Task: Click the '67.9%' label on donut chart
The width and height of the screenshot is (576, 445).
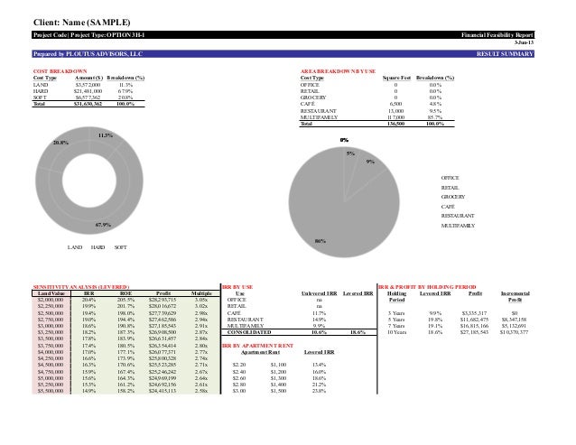Action: click(x=103, y=225)
